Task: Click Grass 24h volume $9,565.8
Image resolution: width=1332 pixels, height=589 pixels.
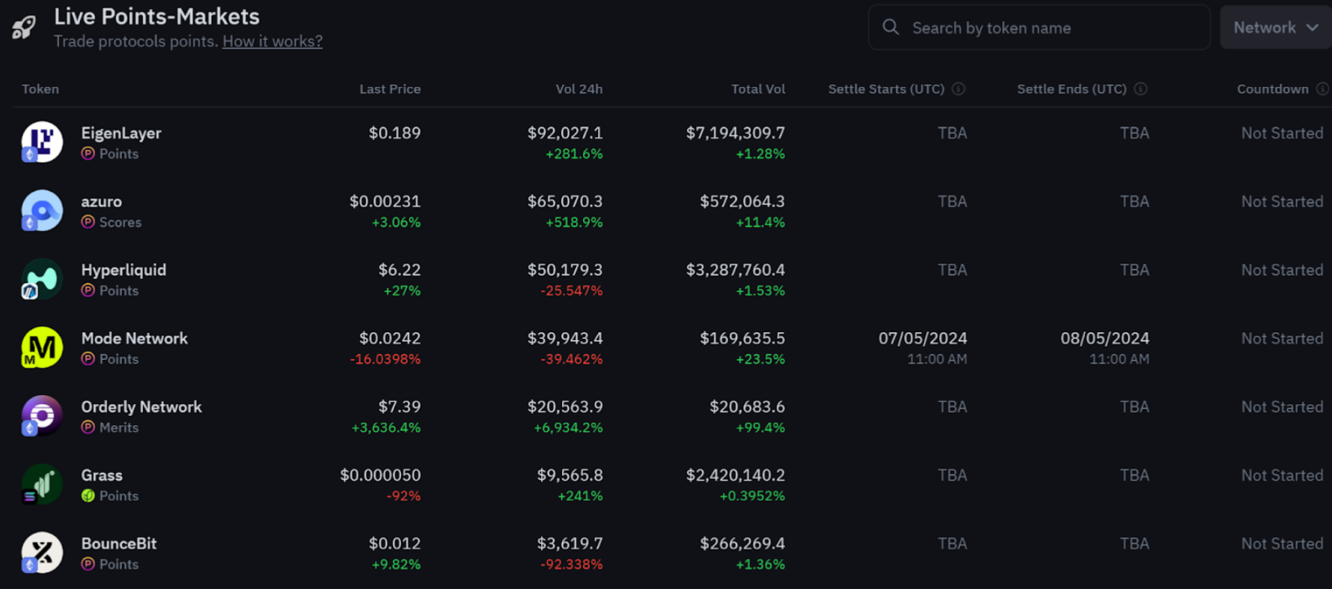Action: click(x=570, y=475)
